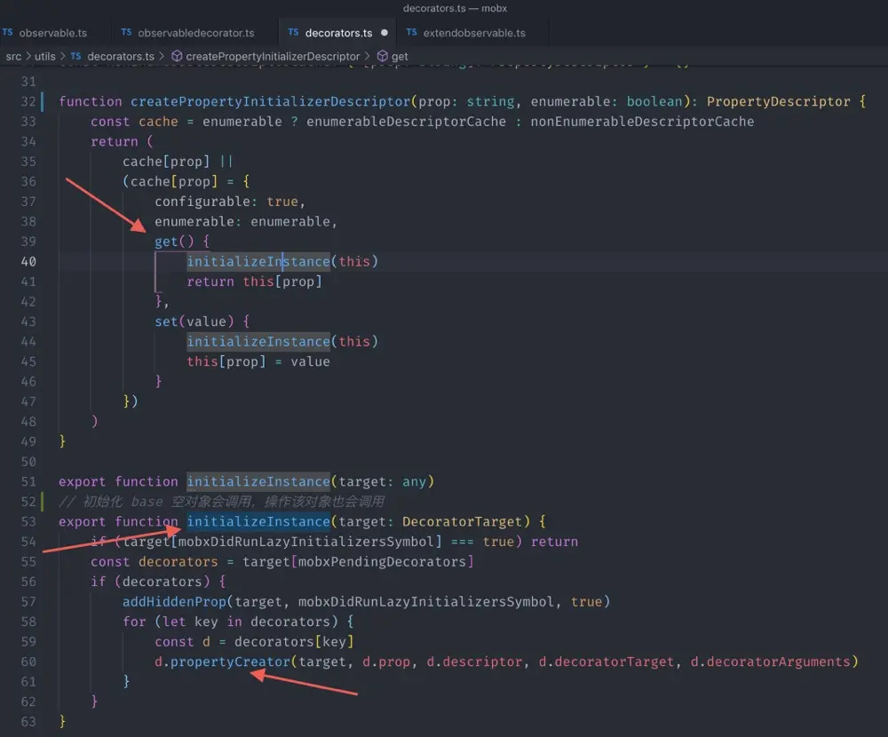Click unsaved dot on decorators.ts tab
This screenshot has width=888, height=737.
coord(385,33)
